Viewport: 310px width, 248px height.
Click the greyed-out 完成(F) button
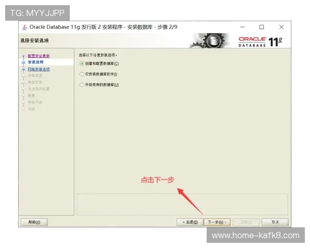(246, 222)
